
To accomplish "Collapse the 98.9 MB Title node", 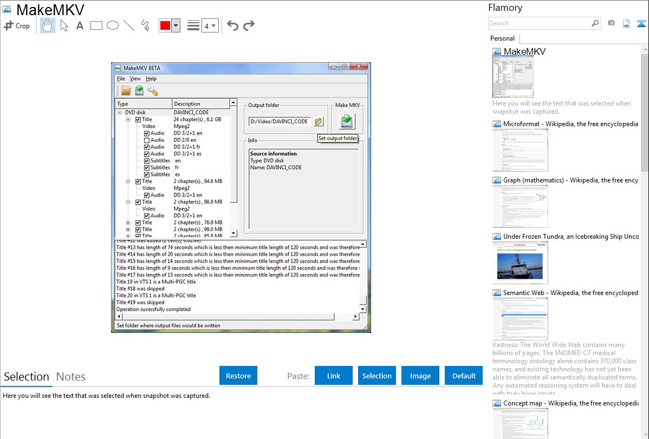I will click(x=128, y=202).
